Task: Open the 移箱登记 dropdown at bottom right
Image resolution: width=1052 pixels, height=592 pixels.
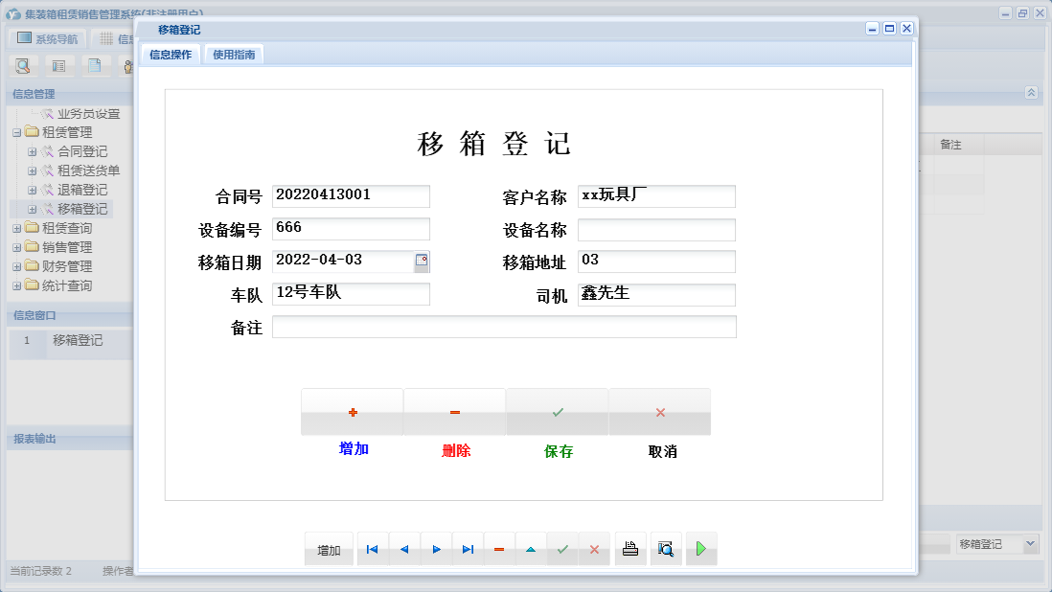Action: pyautogui.click(x=1029, y=542)
